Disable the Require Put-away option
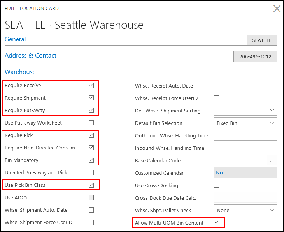Screen dimensions: 284x232 pyautogui.click(x=91, y=110)
